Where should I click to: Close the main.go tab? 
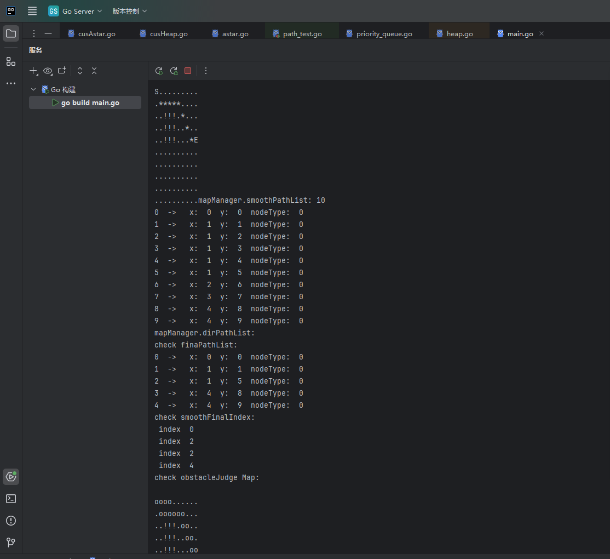click(542, 34)
